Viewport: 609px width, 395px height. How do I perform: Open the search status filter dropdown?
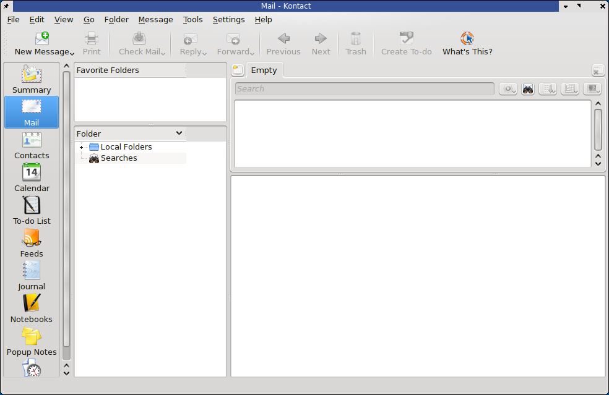[508, 89]
